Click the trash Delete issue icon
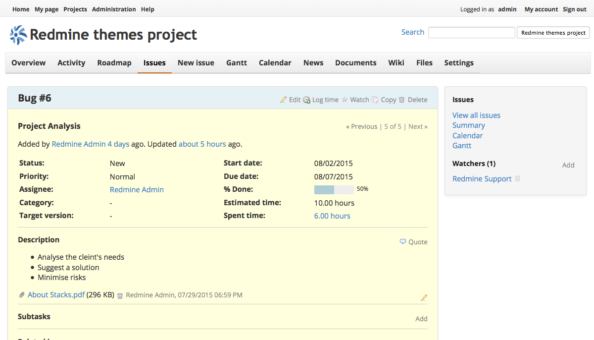Viewport: 594px width, 340px height. (402, 100)
